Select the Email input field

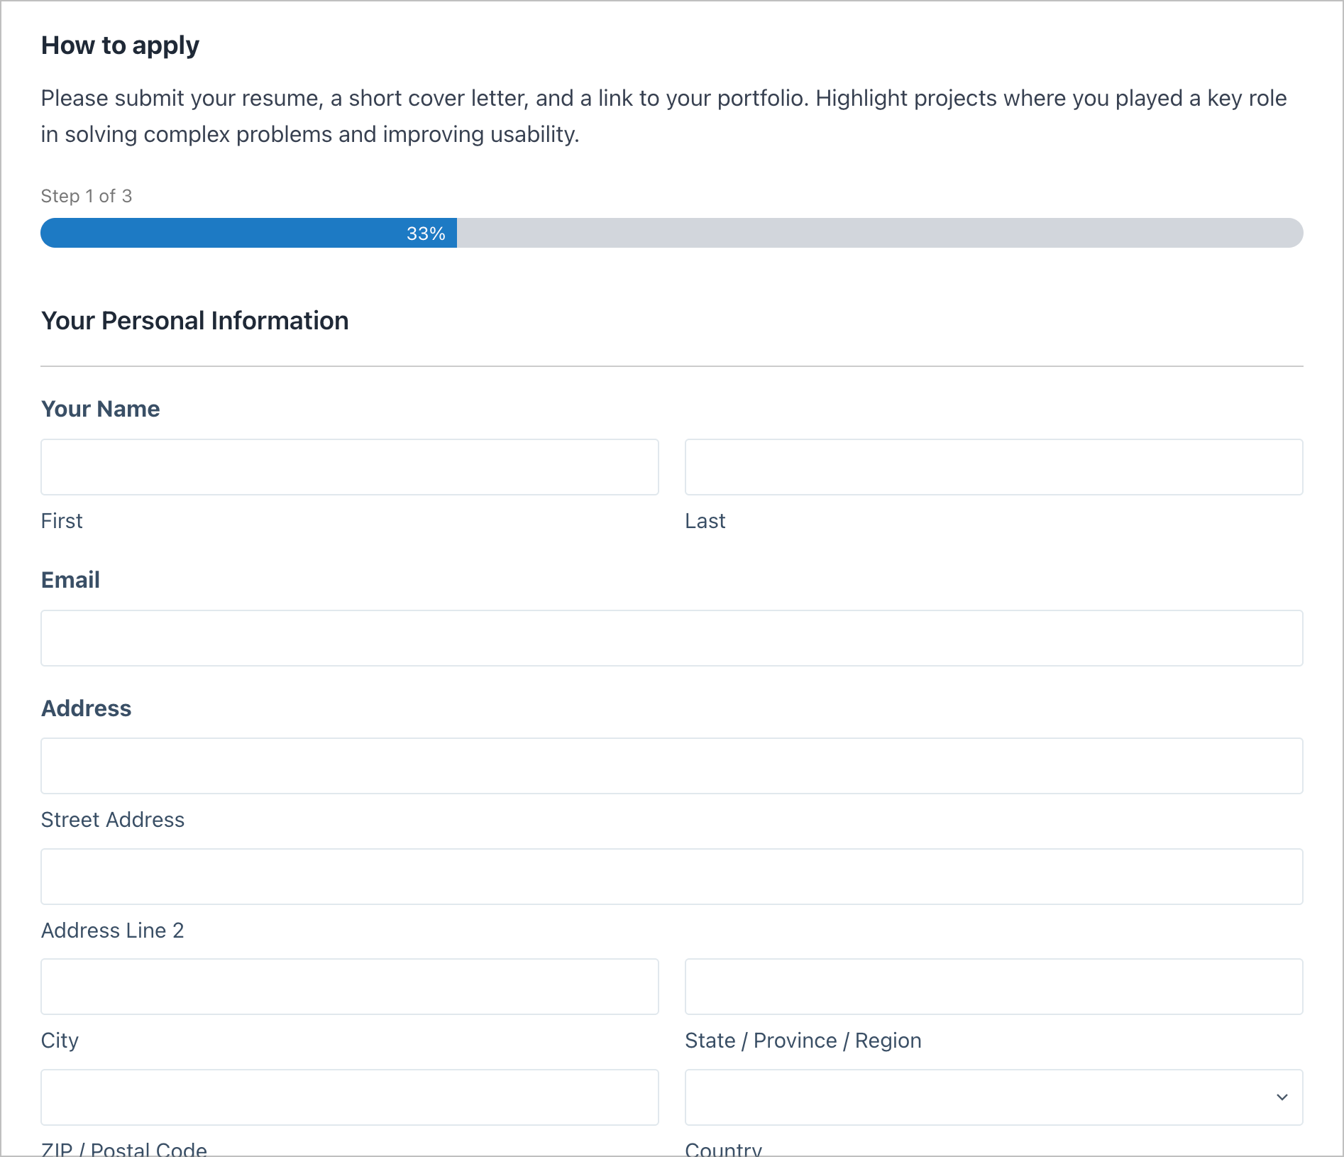point(671,637)
